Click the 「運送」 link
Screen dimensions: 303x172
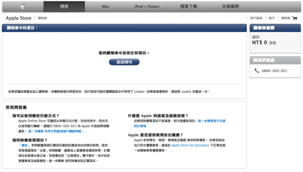point(24,145)
